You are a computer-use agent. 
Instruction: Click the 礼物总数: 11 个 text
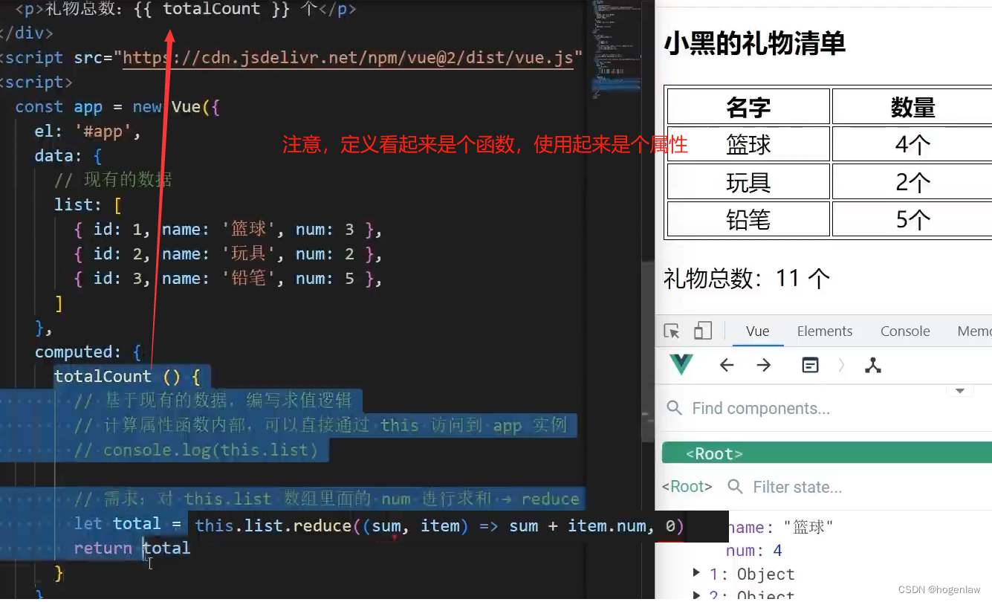pyautogui.click(x=747, y=279)
